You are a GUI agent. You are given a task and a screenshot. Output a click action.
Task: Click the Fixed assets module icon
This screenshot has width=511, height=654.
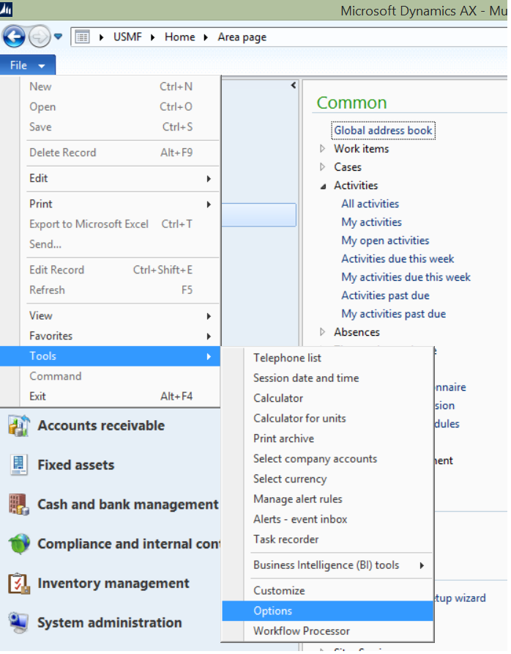tap(18, 465)
